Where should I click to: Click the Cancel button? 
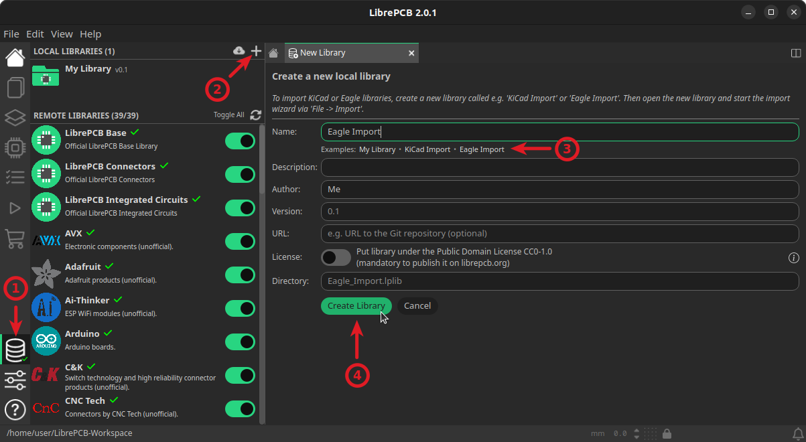pos(417,305)
